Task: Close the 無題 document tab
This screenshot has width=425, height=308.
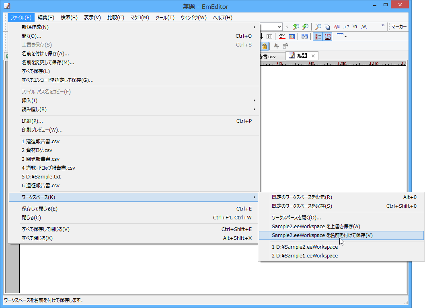Action: point(313,56)
